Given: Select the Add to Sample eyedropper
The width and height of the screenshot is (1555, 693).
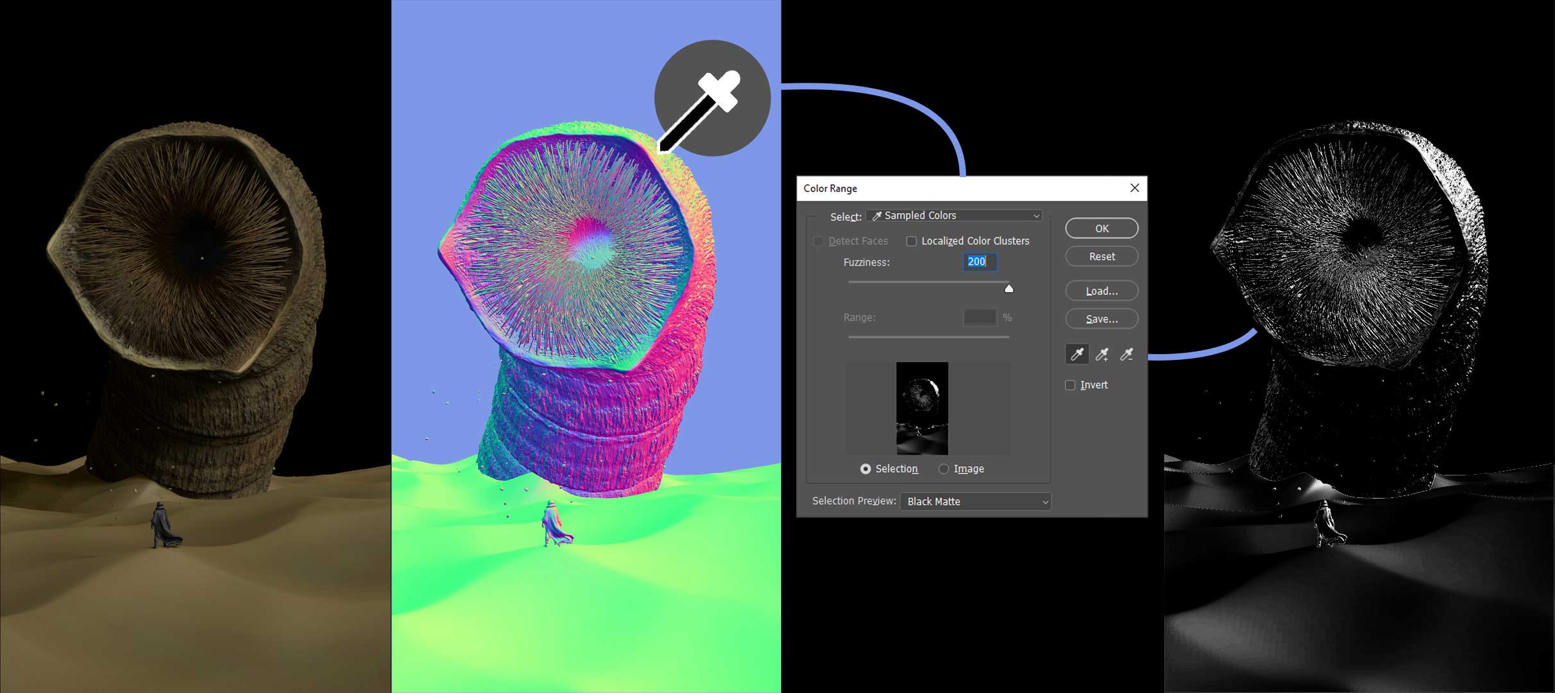Looking at the screenshot, I should (1102, 354).
